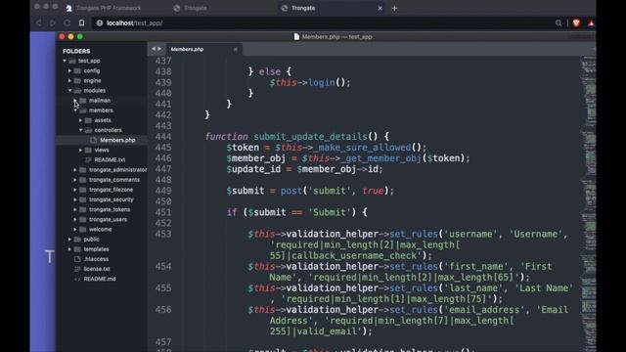Open README.txt in members folder
This screenshot has height=352, width=626.
(110, 160)
